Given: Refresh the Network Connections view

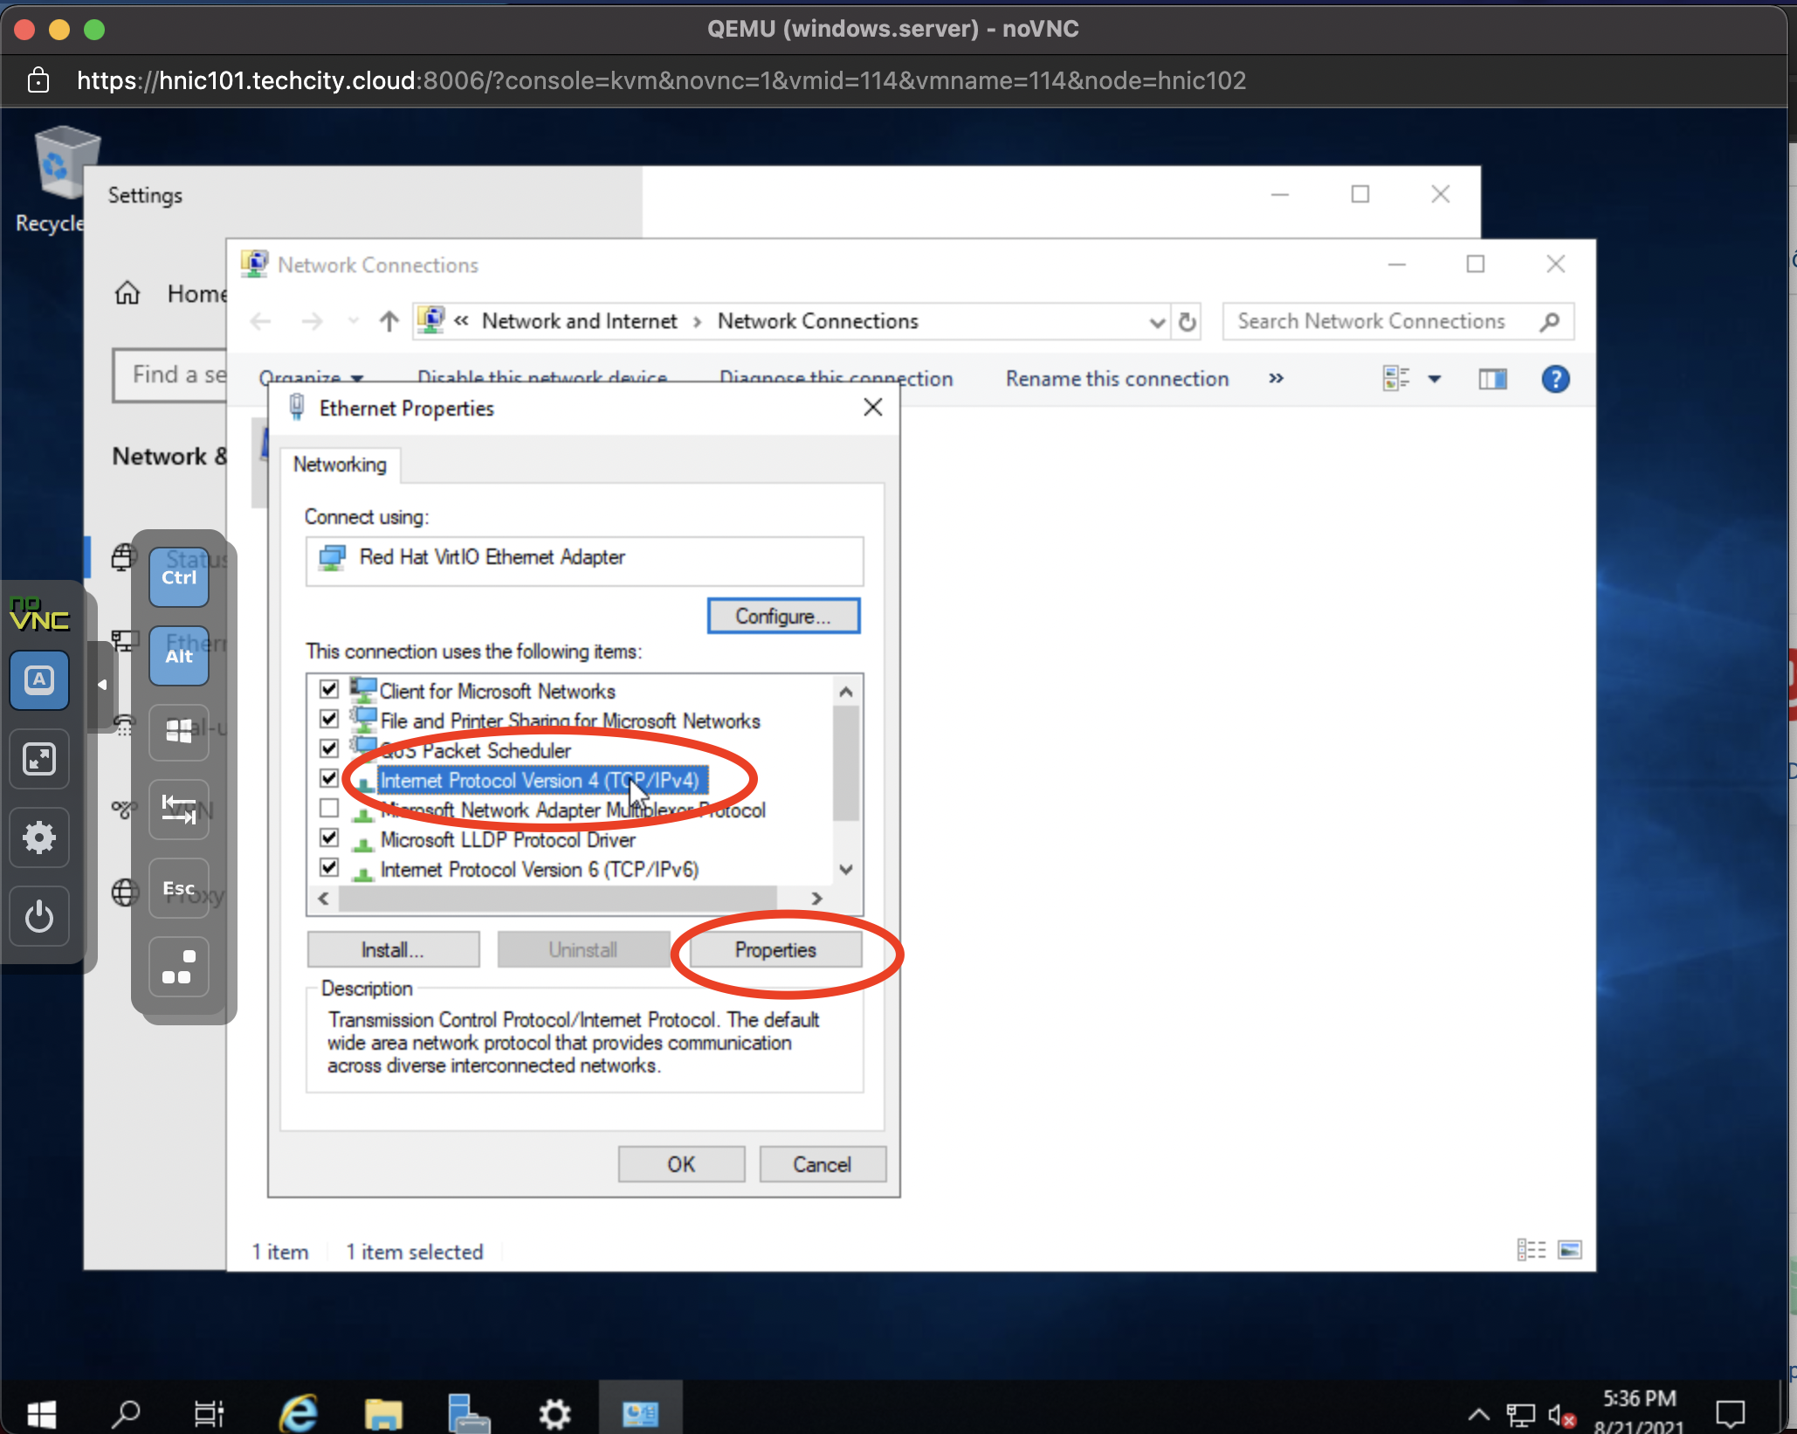Looking at the screenshot, I should (x=1188, y=322).
